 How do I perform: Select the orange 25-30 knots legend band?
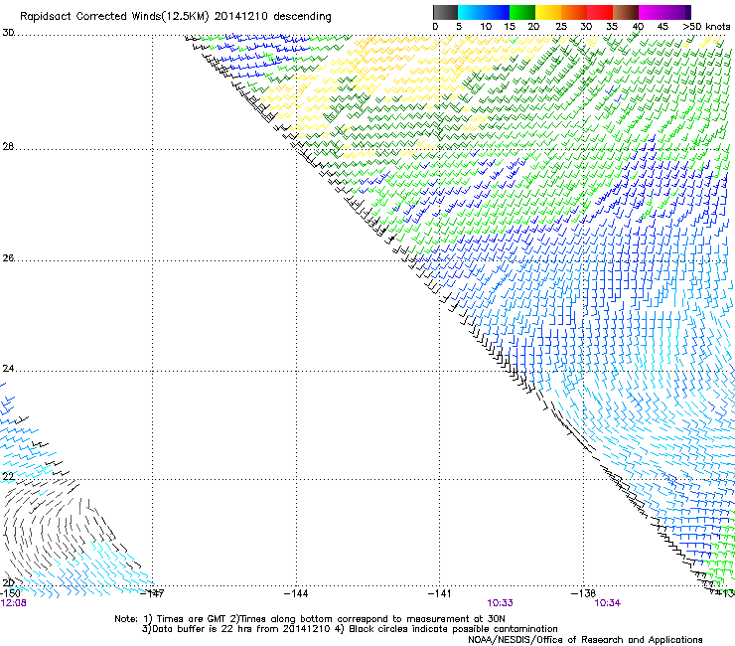[574, 12]
